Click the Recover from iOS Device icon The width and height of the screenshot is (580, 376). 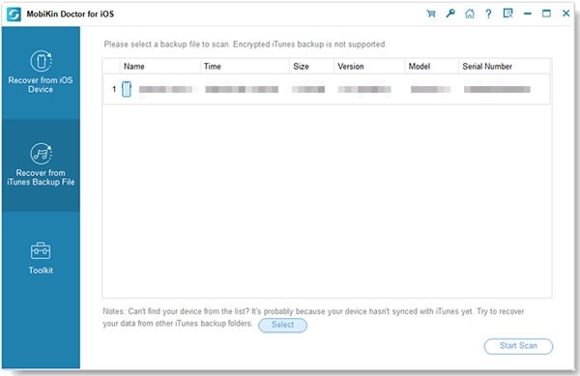click(41, 61)
